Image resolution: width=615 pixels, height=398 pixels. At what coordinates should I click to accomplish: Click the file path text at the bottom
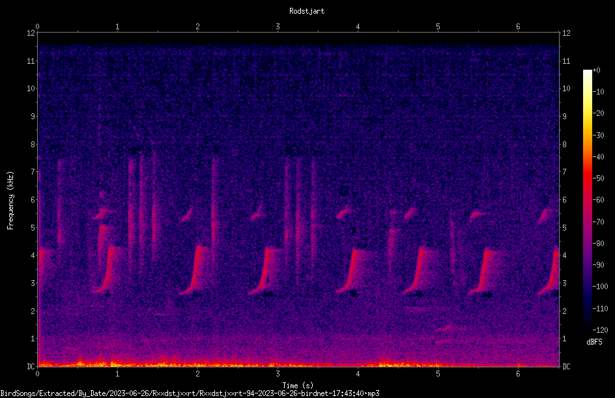190,393
